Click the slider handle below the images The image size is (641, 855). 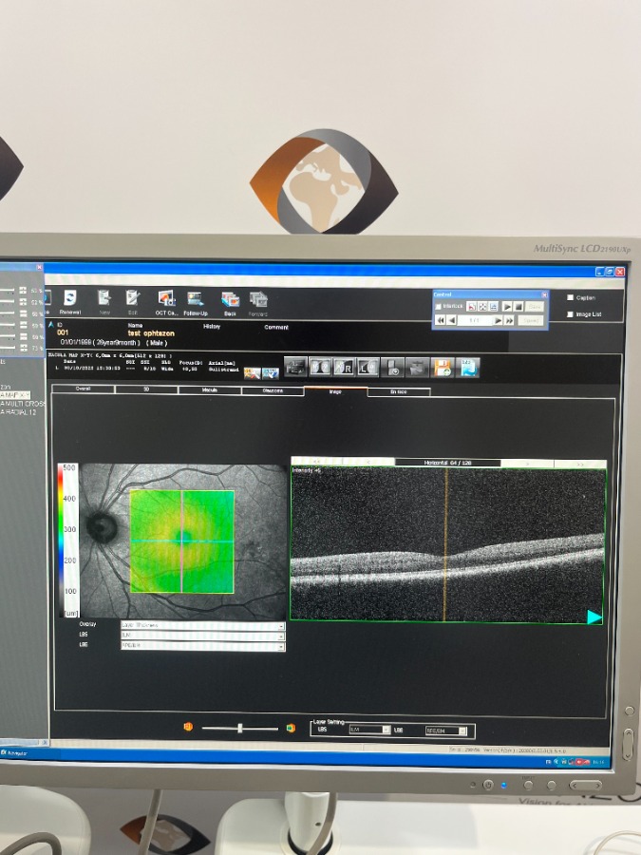coord(240,728)
